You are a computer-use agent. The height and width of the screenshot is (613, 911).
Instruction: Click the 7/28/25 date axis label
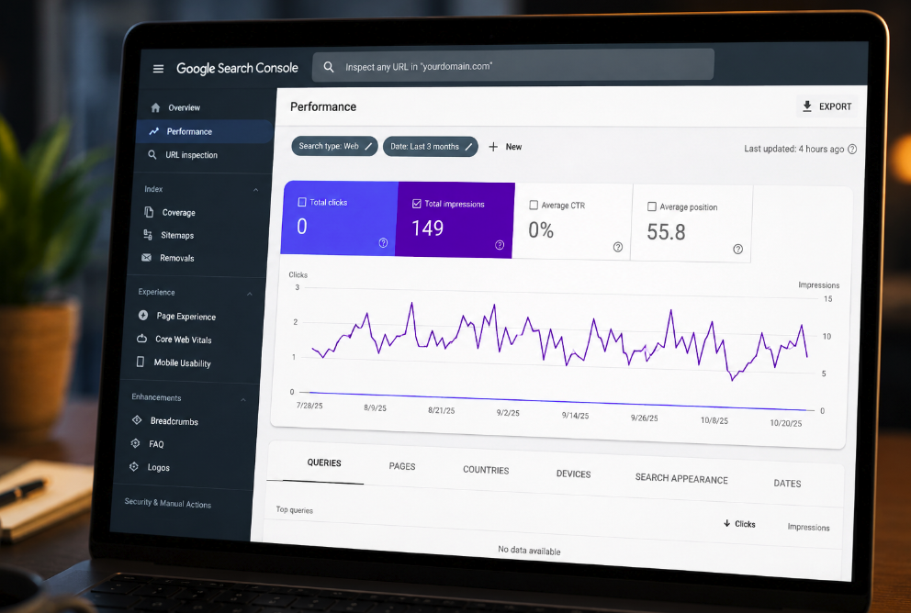tap(309, 406)
